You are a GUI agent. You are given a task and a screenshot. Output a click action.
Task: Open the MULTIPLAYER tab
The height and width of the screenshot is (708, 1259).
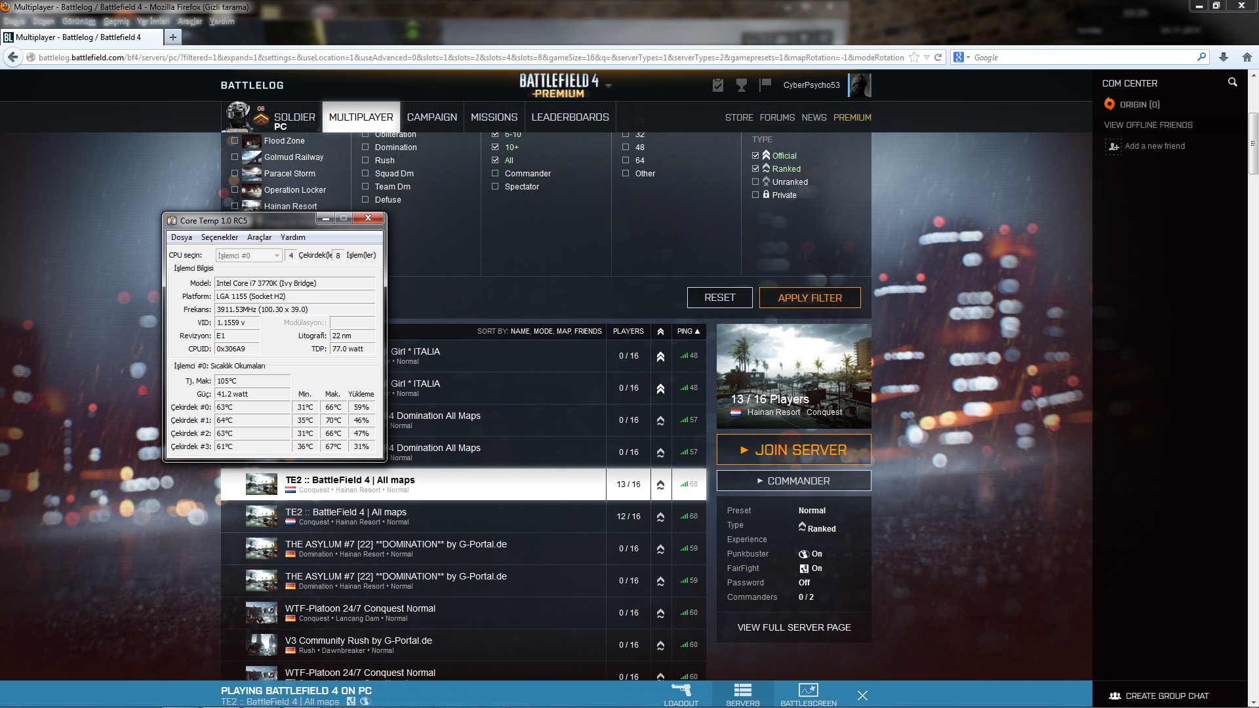(361, 117)
